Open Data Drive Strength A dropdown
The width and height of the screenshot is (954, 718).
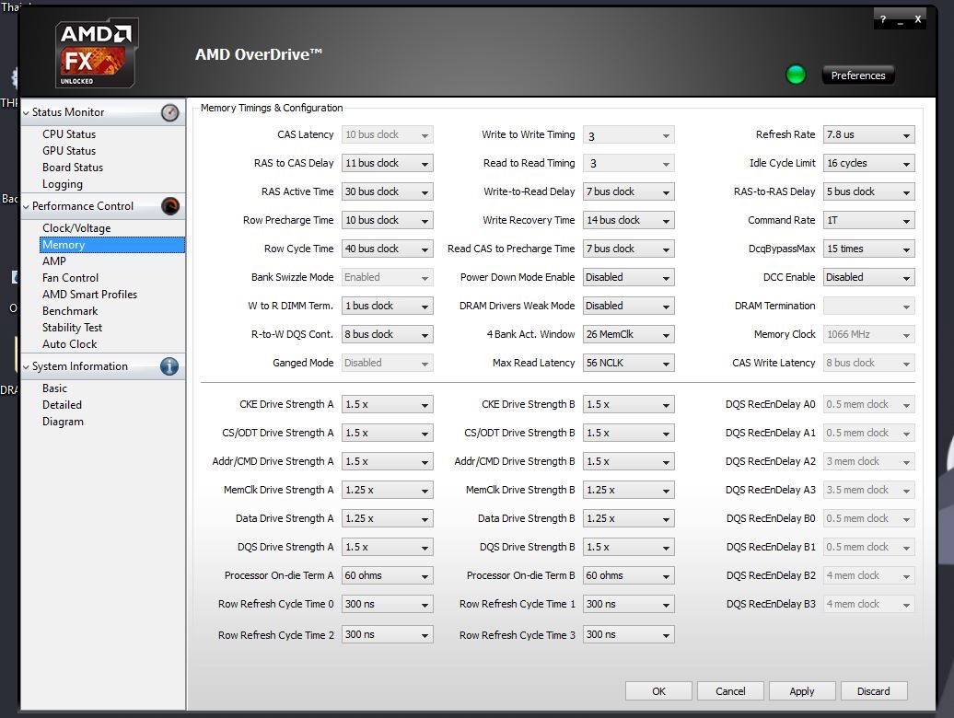pyautogui.click(x=387, y=518)
